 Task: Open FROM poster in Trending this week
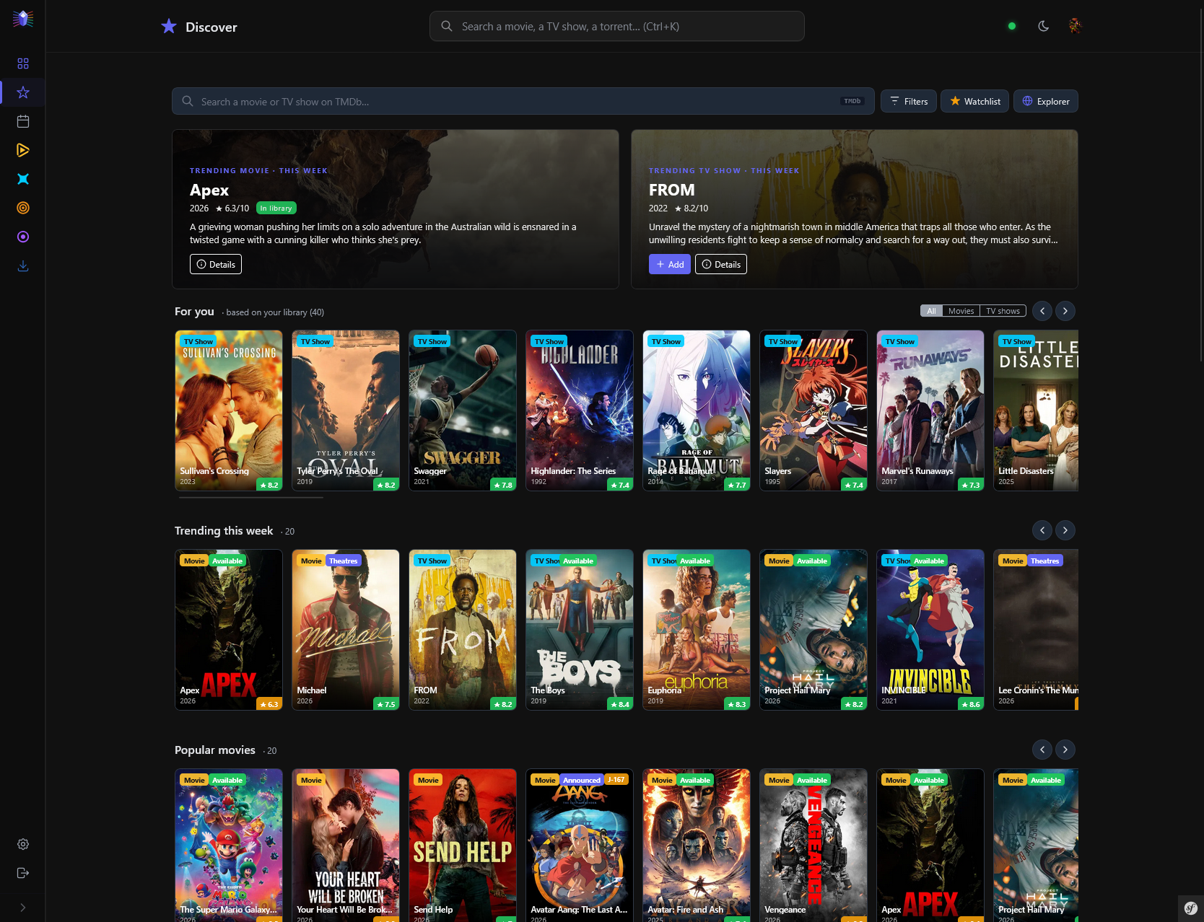point(463,630)
